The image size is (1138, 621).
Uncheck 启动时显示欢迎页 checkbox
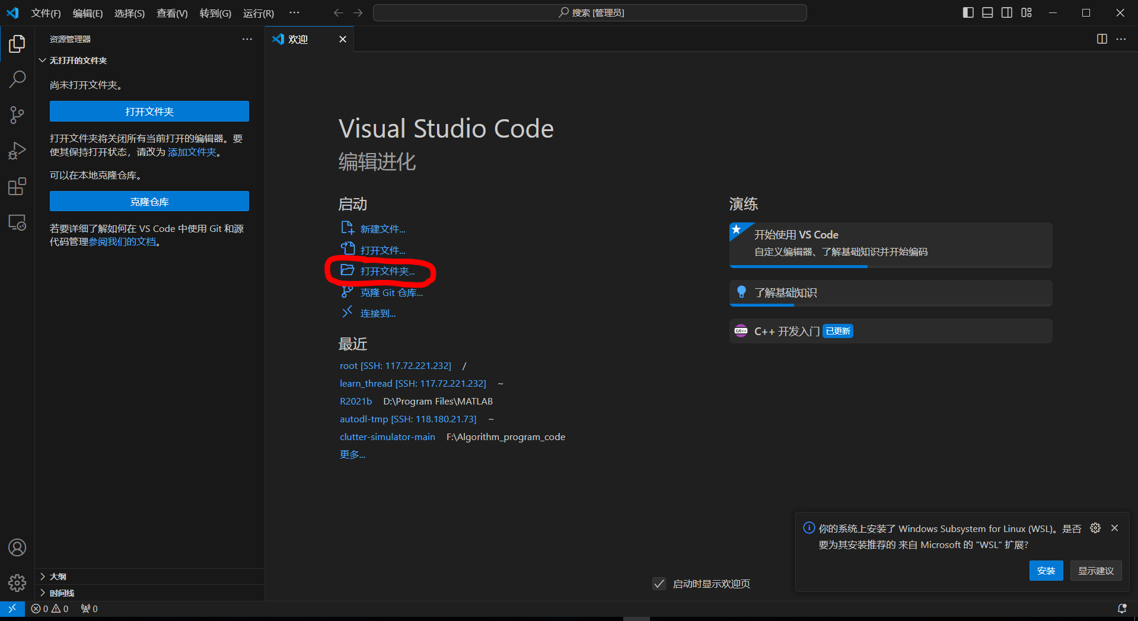click(659, 584)
